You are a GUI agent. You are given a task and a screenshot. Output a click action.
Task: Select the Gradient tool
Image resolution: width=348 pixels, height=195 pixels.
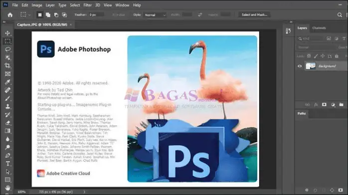(7, 131)
